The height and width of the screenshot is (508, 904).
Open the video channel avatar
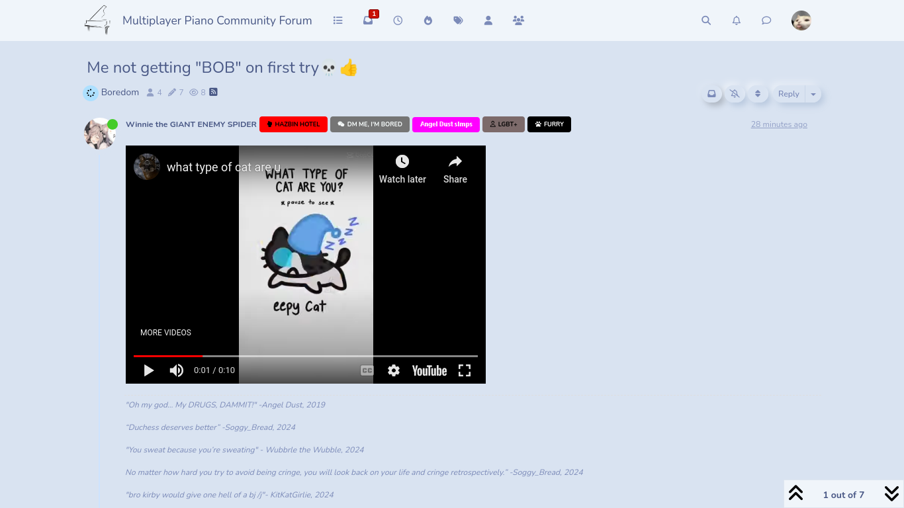point(147,167)
